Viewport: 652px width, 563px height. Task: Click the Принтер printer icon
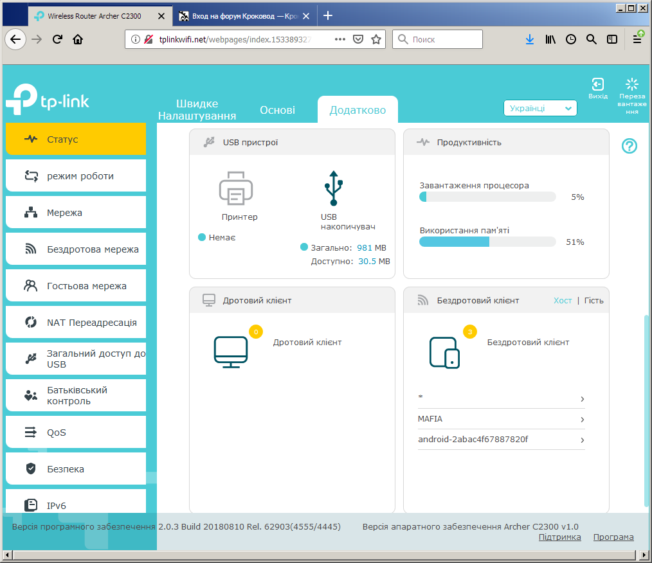pyautogui.click(x=236, y=188)
